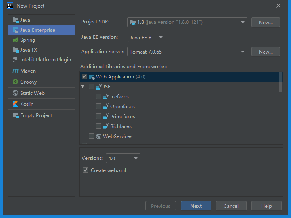Viewport: 291px width, 218px height.
Task: Open the Application Server dropdown
Action: point(187,52)
